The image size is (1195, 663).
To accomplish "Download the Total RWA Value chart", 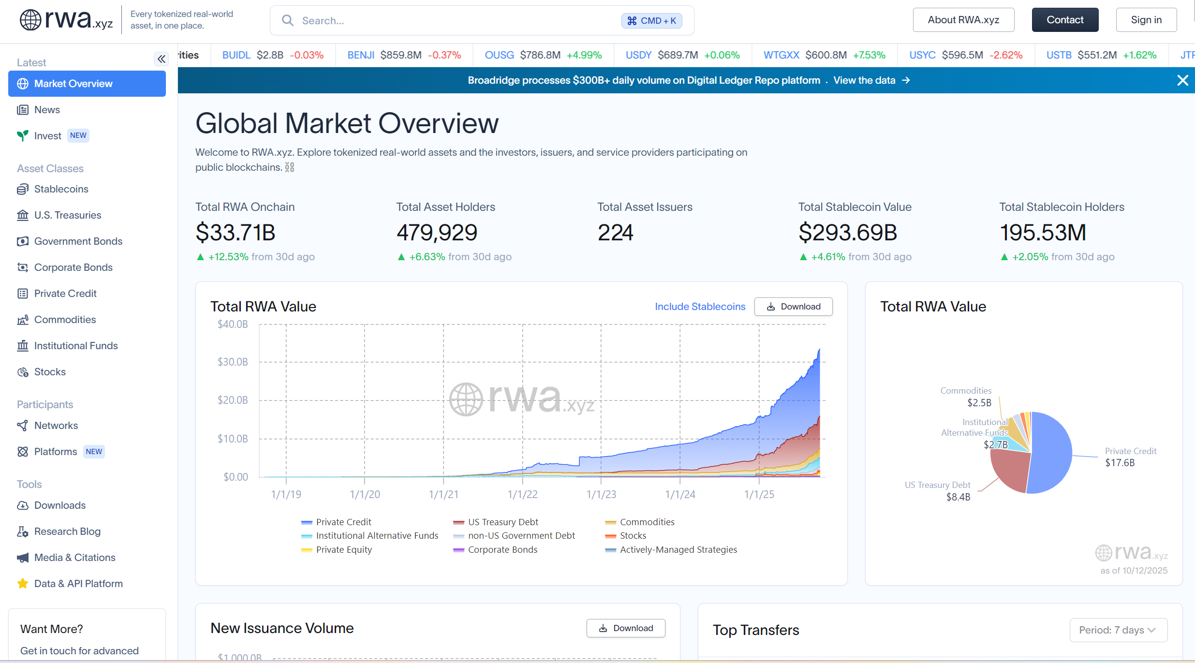I will coord(793,307).
